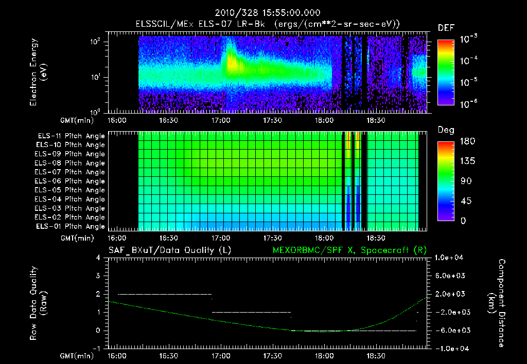
Task: Click the white data quality line at level 2
Action: click(165, 294)
